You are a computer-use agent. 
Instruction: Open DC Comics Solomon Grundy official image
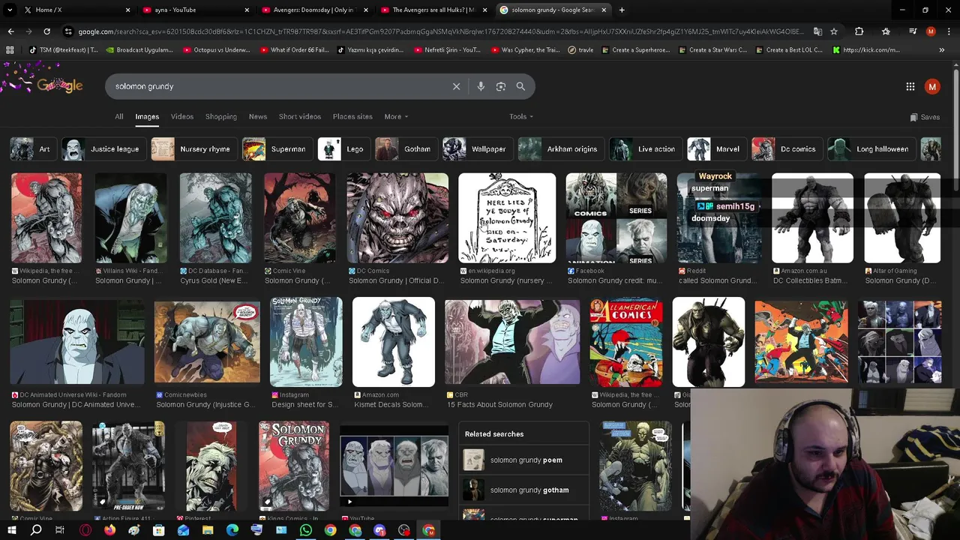[x=397, y=218]
